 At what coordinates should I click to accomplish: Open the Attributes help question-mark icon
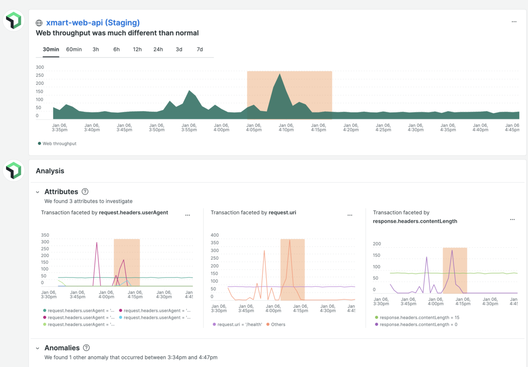click(85, 192)
